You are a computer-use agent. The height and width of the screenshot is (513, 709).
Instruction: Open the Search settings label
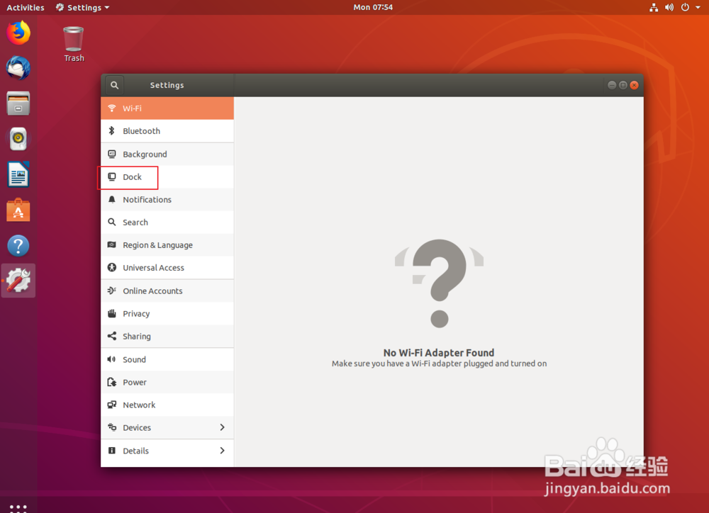coord(135,222)
